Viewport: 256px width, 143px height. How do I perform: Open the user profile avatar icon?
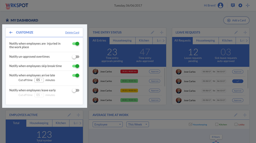(x=221, y=5)
